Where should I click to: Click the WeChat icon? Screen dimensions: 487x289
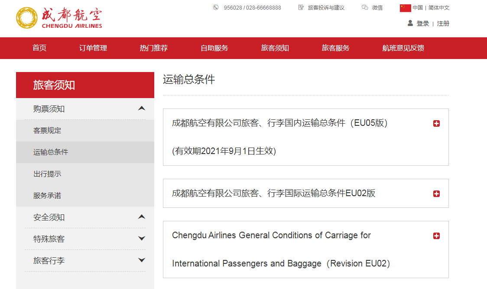tap(365, 7)
